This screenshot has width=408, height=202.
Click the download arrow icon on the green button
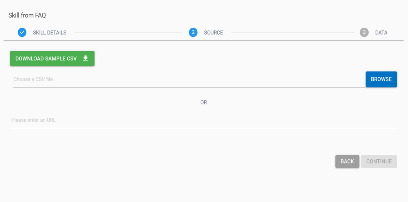coord(86,59)
